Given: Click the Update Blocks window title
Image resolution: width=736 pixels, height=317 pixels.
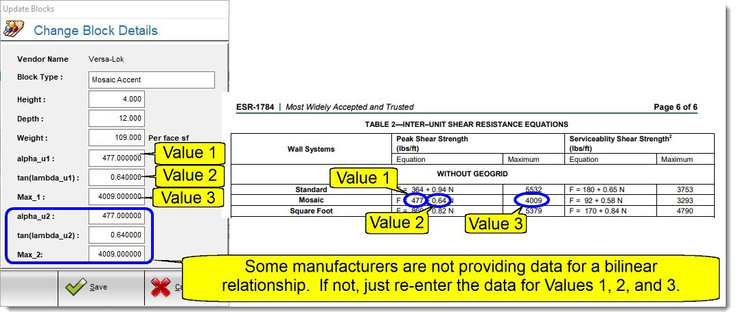Looking at the screenshot, I should [29, 9].
